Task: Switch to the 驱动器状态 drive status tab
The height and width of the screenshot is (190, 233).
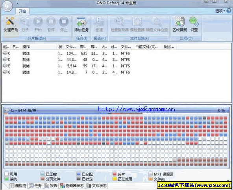Action: (72, 186)
